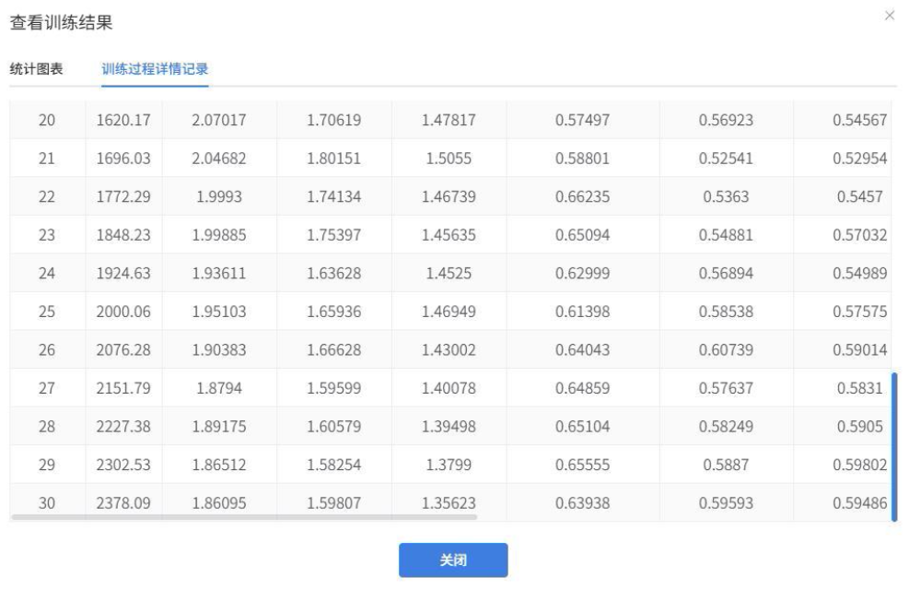
Task: Click the 0.5831 value in row 27
Action: click(859, 389)
